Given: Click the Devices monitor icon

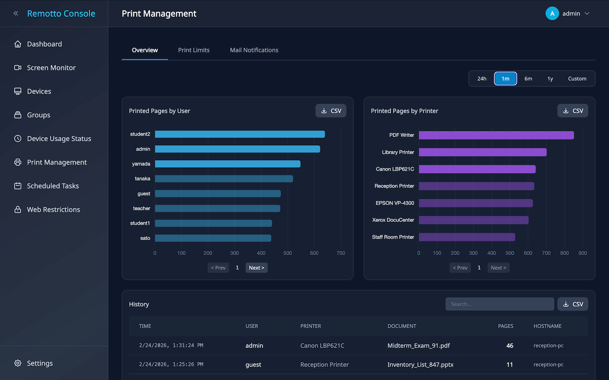Looking at the screenshot, I should pos(18,91).
